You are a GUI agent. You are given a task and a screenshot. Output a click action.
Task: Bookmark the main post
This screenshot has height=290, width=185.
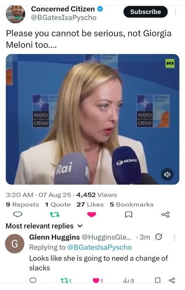[x=129, y=215]
